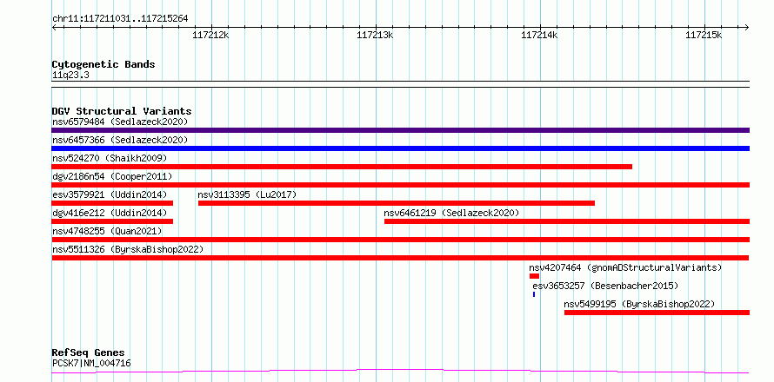Click the 117215k ruler tick label
The width and height of the screenshot is (774, 382).
coord(704,35)
